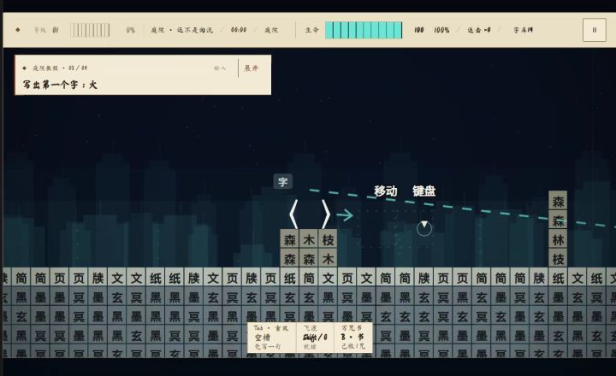The width and height of the screenshot is (616, 376).
Task: Click the 键盘 hint label
Action: (x=423, y=191)
